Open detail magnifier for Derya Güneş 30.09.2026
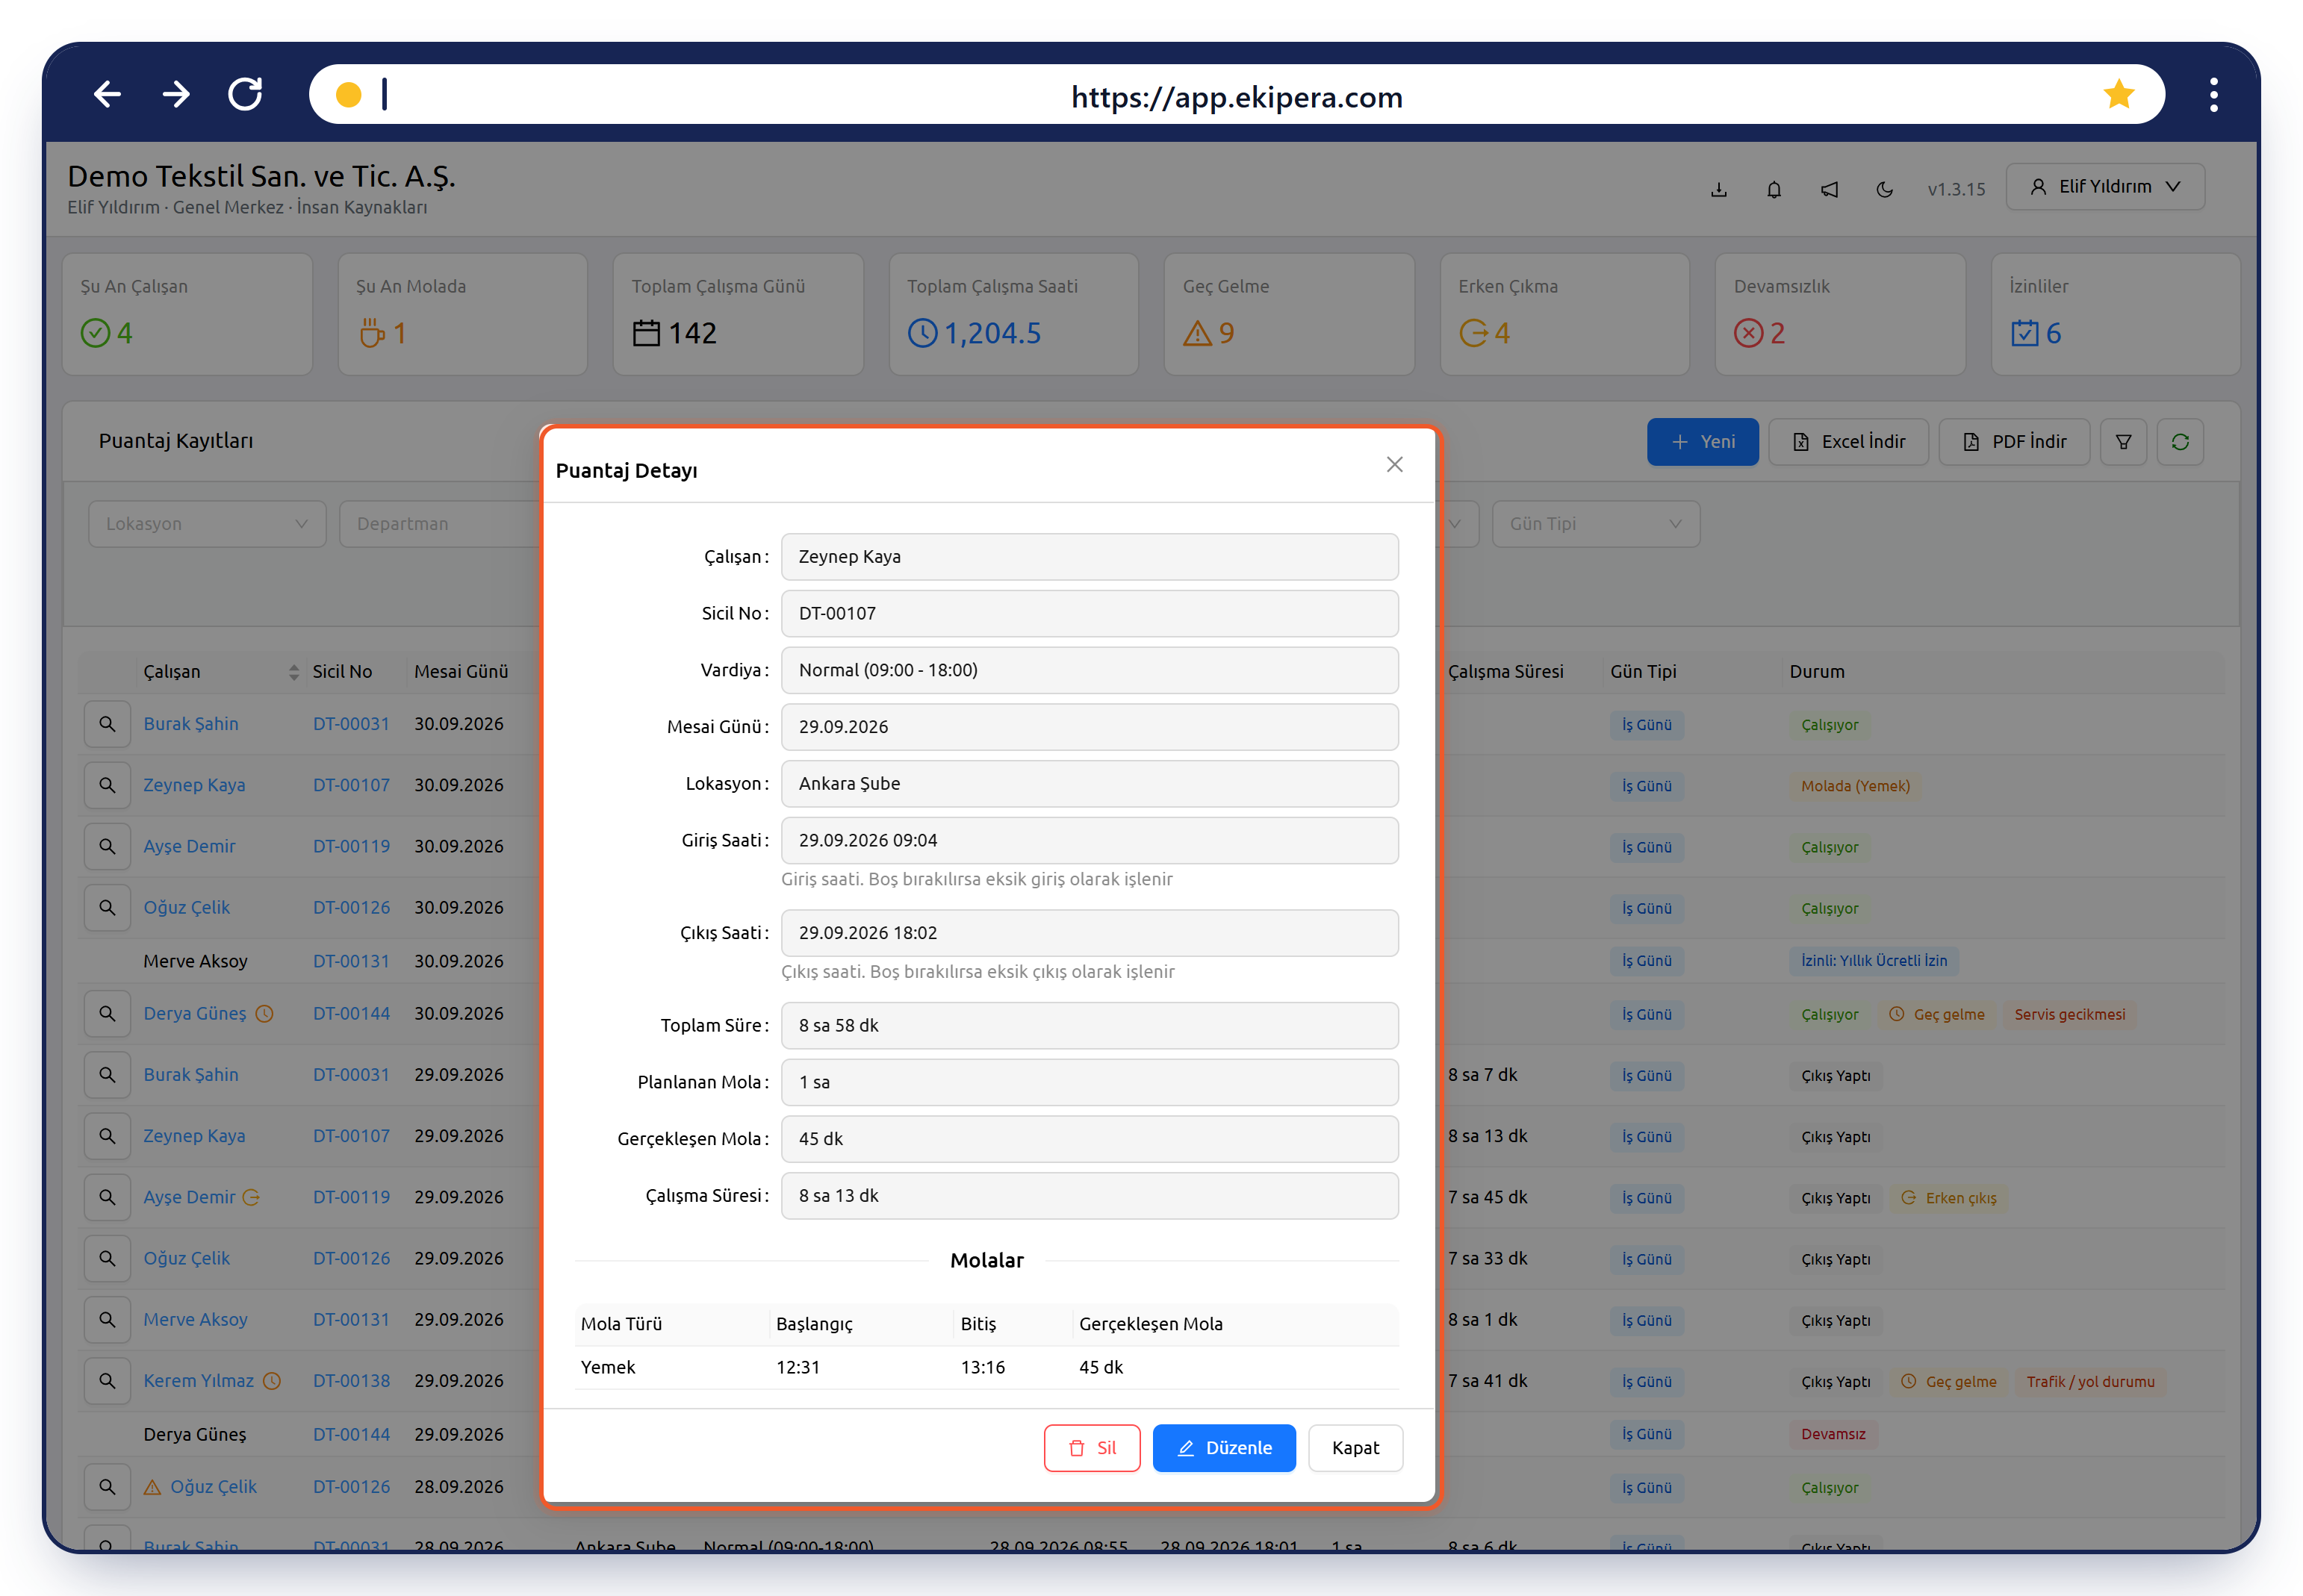 (x=107, y=1014)
